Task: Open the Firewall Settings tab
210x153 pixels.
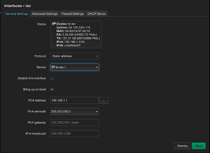Action: click(72, 14)
